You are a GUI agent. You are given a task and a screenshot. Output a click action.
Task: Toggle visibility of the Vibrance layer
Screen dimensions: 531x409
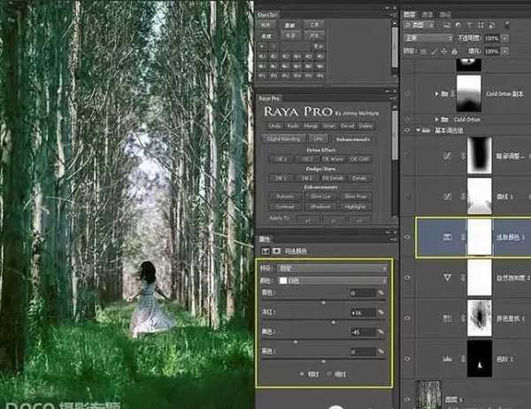(408, 276)
